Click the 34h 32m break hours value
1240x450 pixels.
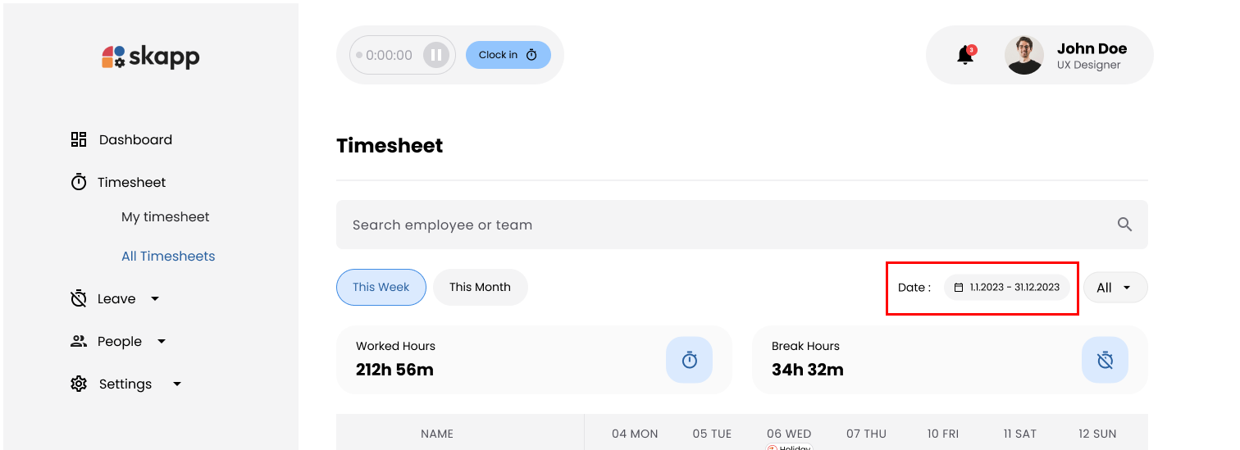pyautogui.click(x=807, y=370)
